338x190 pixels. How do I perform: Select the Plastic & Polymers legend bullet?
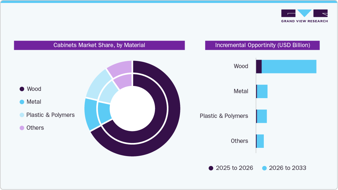(x=21, y=115)
